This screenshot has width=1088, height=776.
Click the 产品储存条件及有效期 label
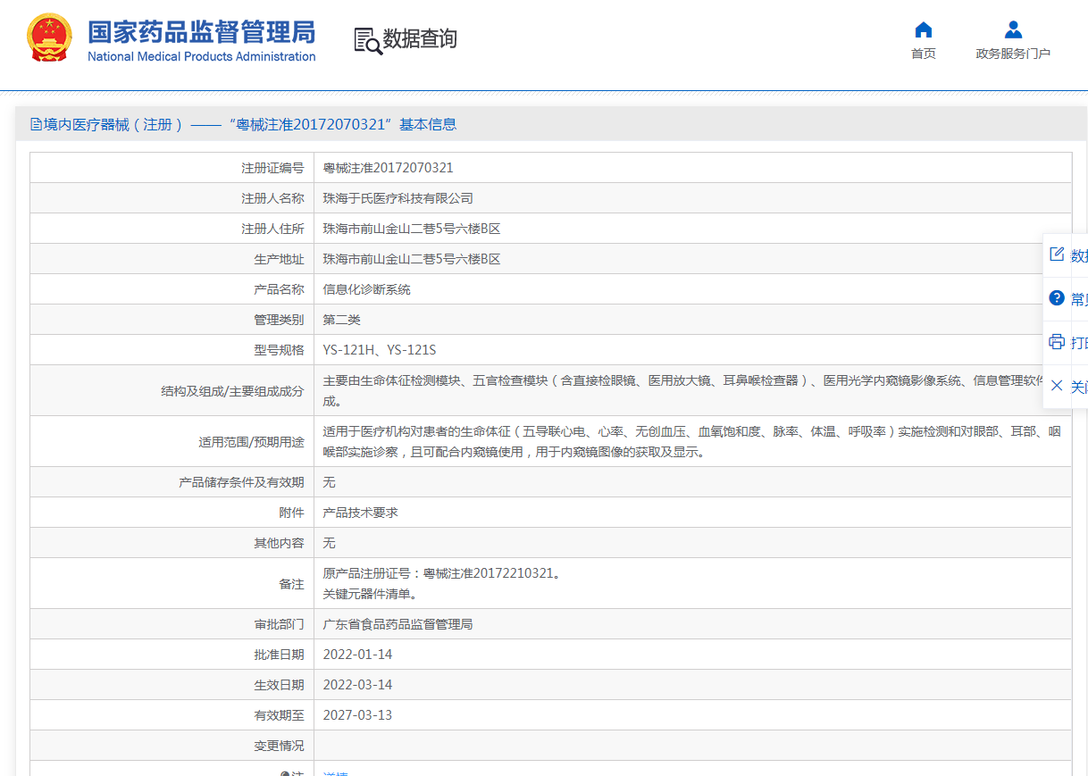point(241,482)
